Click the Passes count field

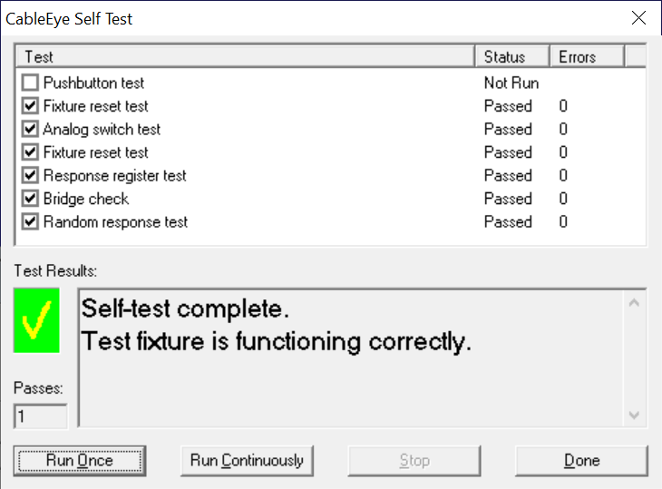pos(41,416)
